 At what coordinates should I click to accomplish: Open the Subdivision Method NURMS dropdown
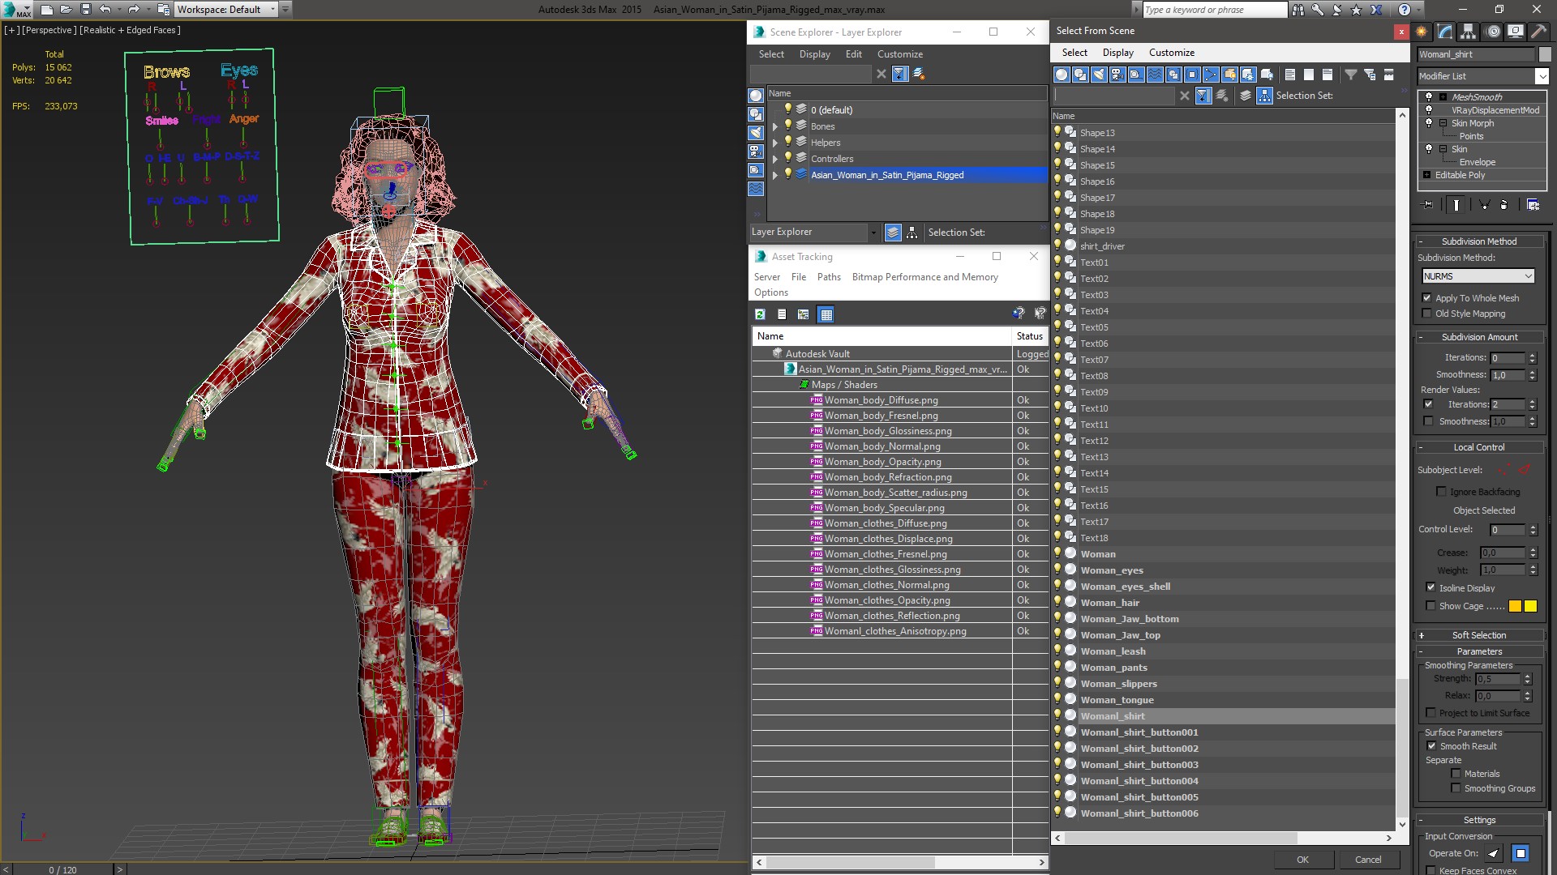tap(1478, 276)
